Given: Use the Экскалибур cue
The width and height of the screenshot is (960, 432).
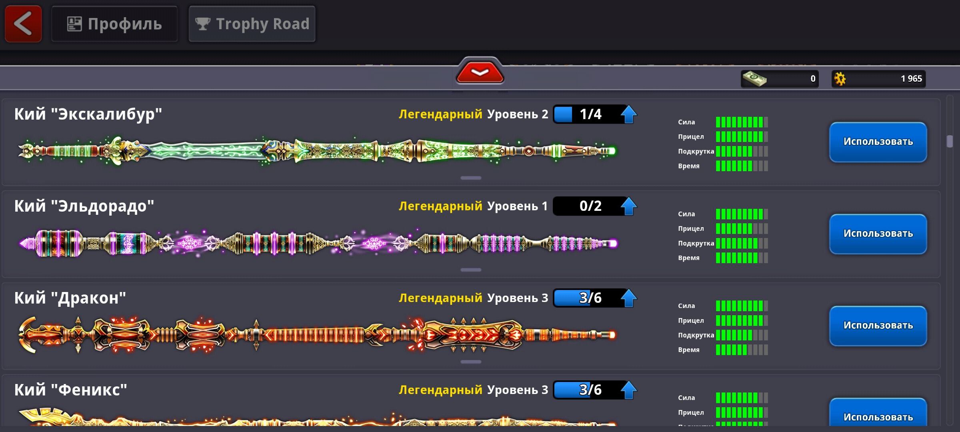Looking at the screenshot, I should pyautogui.click(x=878, y=142).
